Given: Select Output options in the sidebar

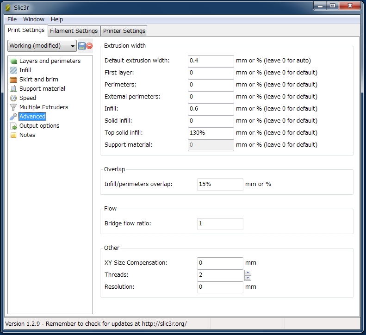Looking at the screenshot, I should pyautogui.click(x=39, y=126).
